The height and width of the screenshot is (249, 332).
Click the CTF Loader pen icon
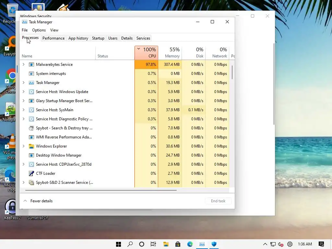(31, 173)
